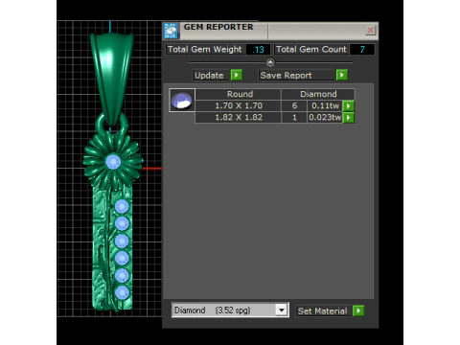Screen dimensions: 460x345
Task: Click the gem count 6 cell
Action: pos(294,105)
